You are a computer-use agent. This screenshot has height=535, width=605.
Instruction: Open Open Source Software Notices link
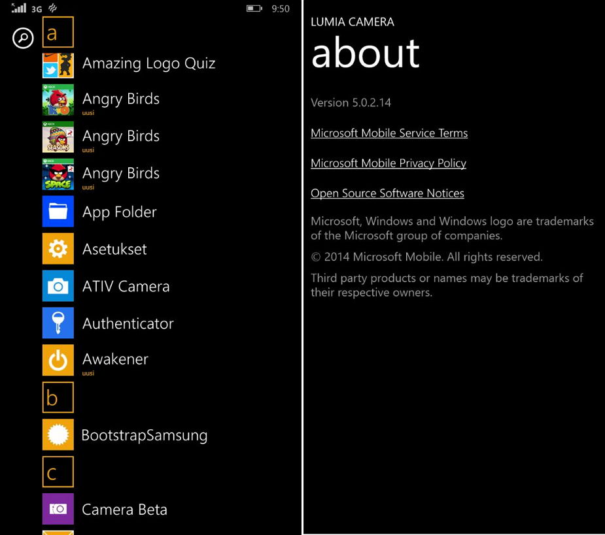387,193
